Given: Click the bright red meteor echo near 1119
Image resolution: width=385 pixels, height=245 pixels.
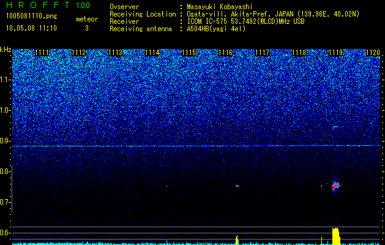Looking at the screenshot, I should click(335, 186).
